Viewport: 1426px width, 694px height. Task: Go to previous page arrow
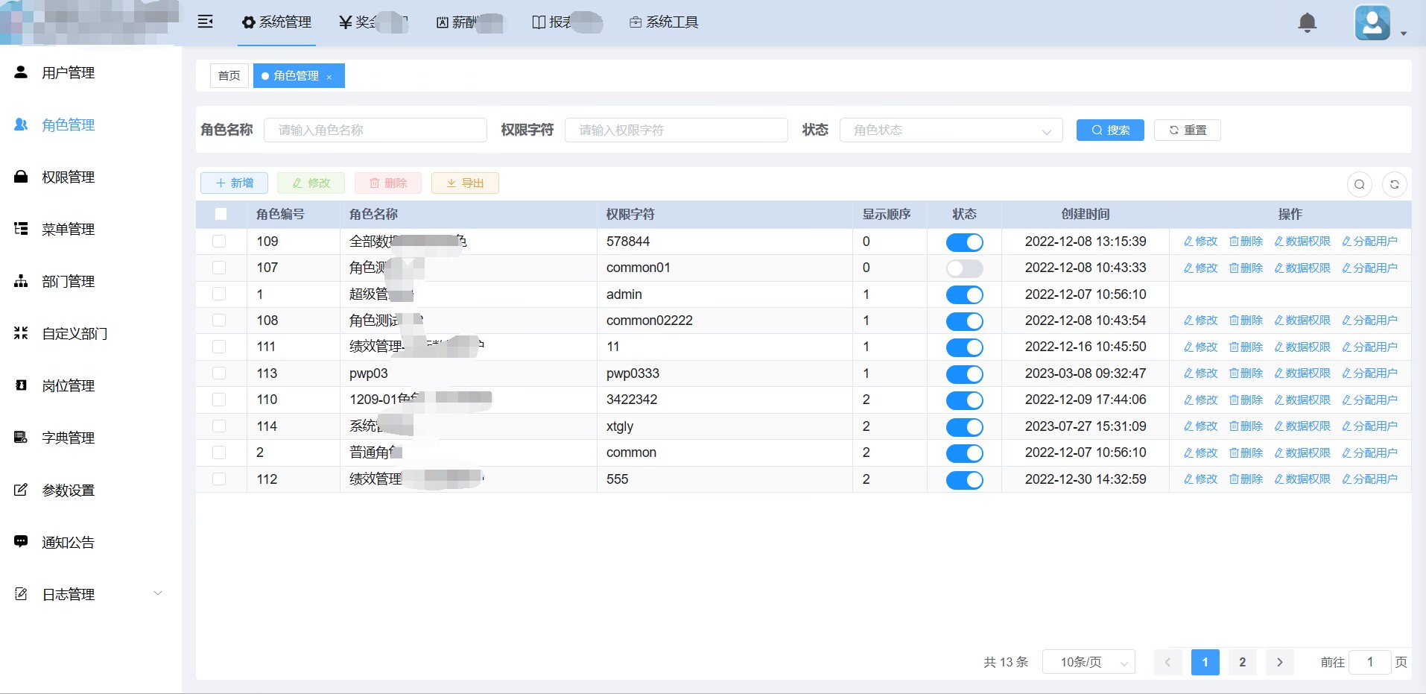click(1167, 662)
